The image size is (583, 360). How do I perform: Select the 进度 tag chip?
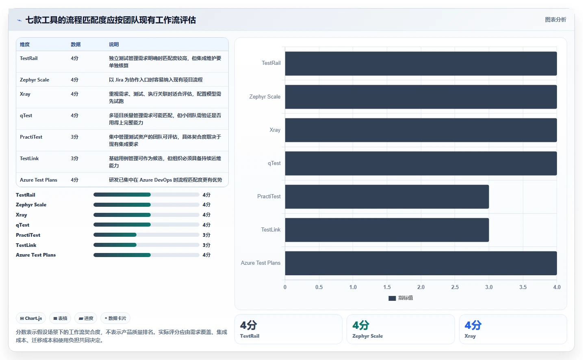coord(86,318)
